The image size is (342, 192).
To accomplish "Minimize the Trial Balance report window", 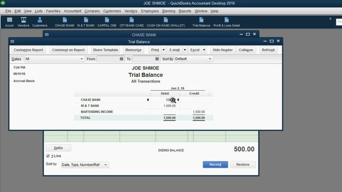I will coord(265,41).
